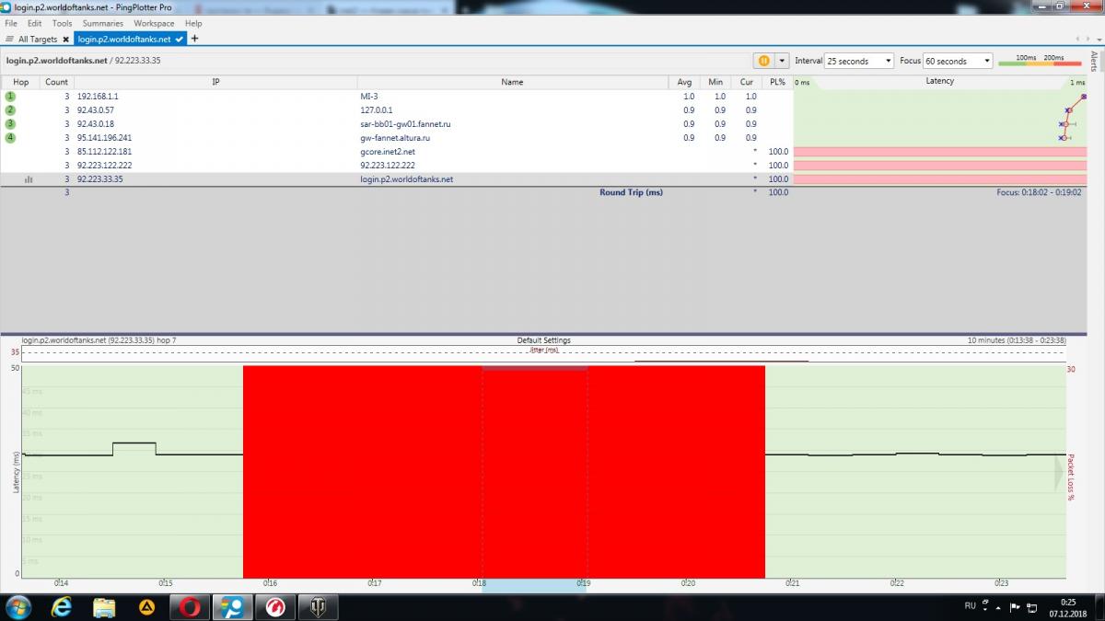
Task: Open the Help menu
Action: pos(193,23)
